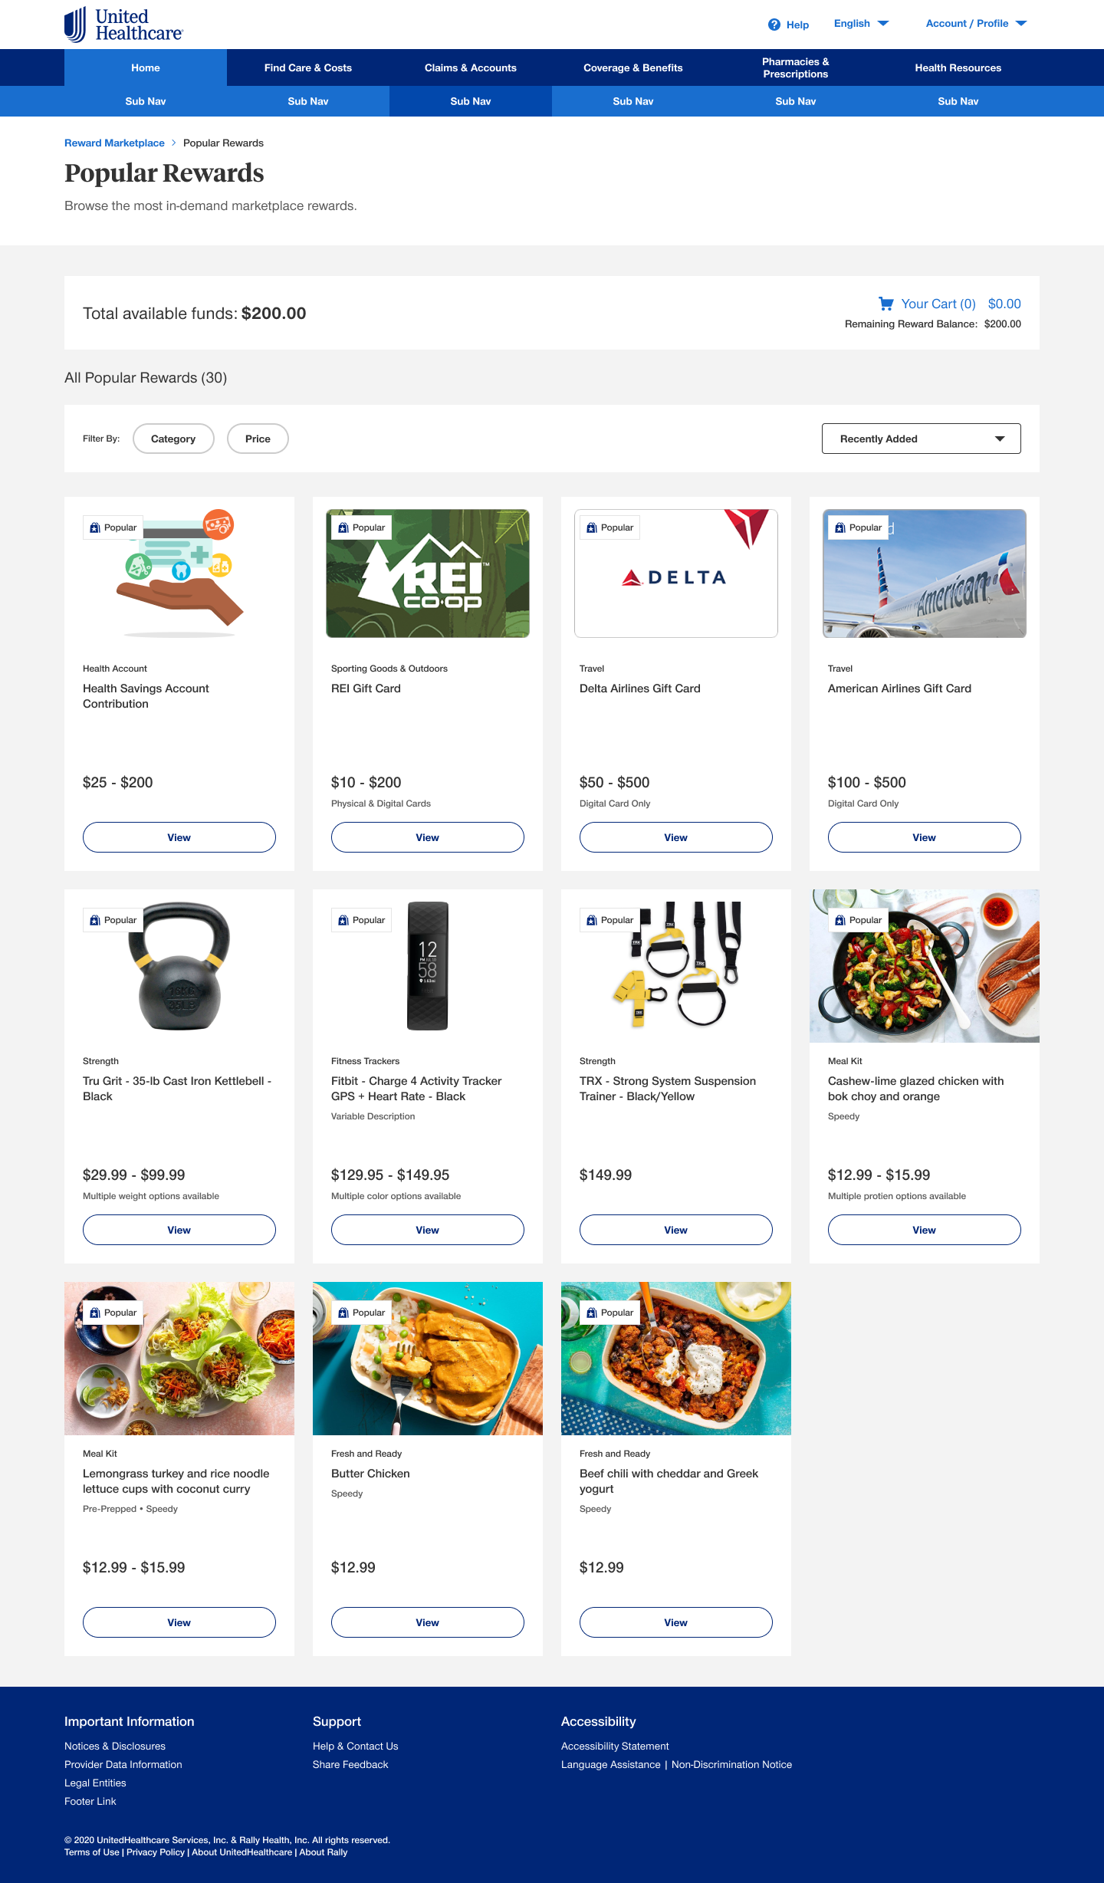View the Butter Chicken reward
Viewport: 1104px width, 1883px height.
[428, 1622]
